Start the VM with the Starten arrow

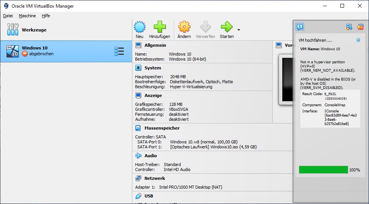coord(227,27)
